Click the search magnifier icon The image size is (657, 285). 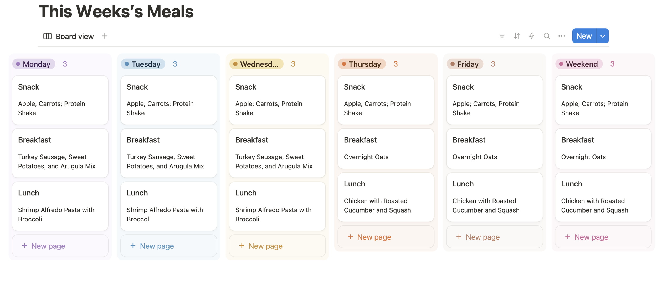point(547,36)
